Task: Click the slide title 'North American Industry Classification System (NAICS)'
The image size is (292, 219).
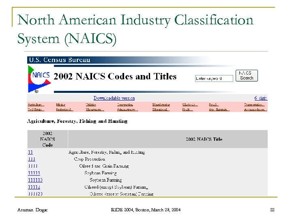Action: point(135,29)
